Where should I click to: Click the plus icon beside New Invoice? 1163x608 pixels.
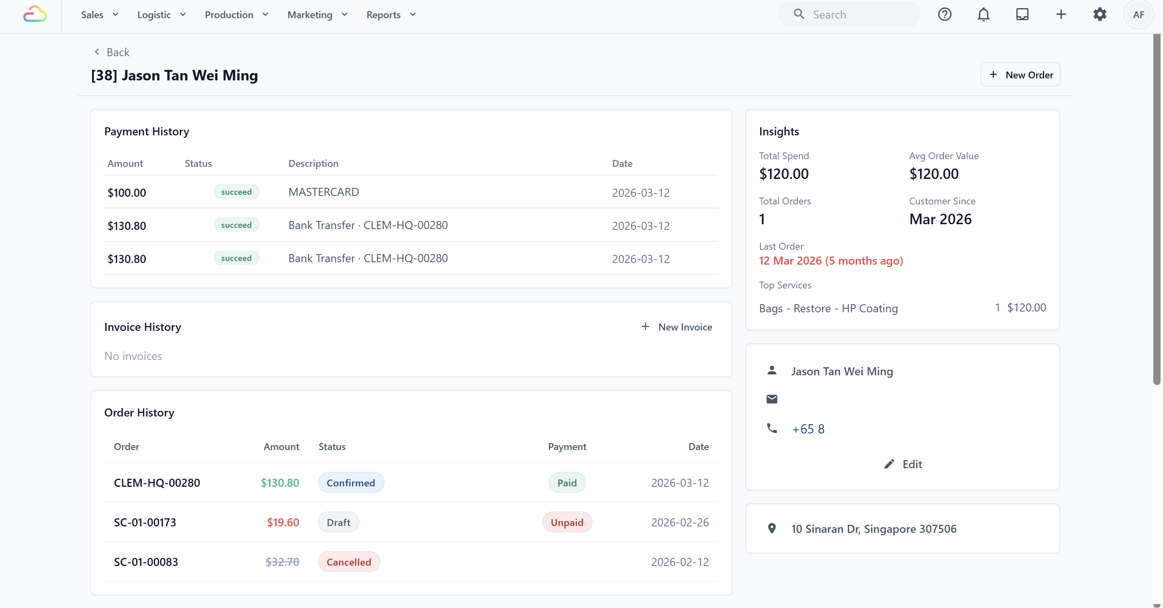coord(645,326)
